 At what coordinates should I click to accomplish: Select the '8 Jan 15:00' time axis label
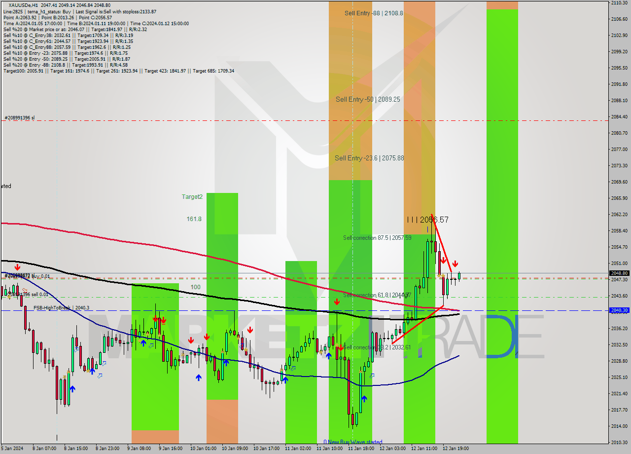(76, 449)
